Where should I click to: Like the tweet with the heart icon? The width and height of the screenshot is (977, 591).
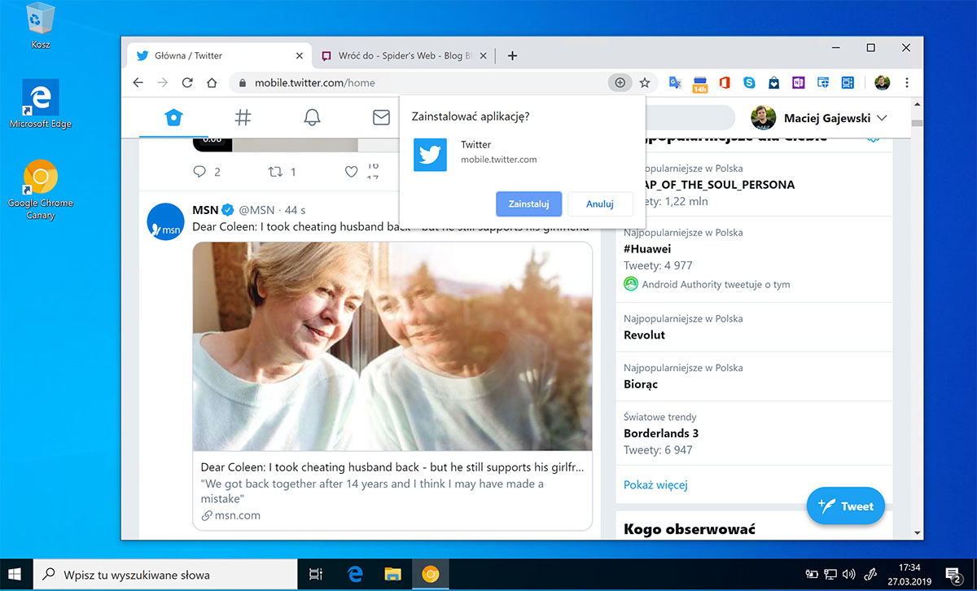point(351,172)
